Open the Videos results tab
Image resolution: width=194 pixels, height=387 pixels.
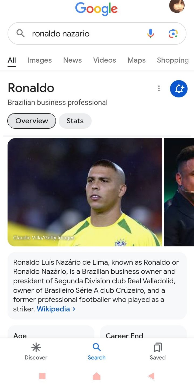[x=105, y=60]
